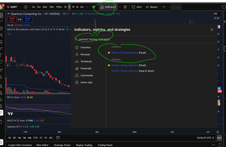Open the Strategy Tester tab
226x147 pixels.
62,145
